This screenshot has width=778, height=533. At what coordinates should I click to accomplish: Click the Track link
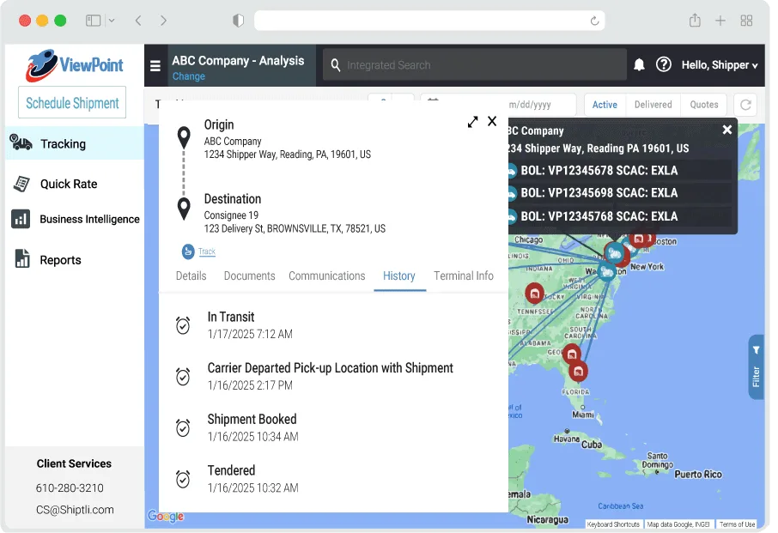[206, 251]
